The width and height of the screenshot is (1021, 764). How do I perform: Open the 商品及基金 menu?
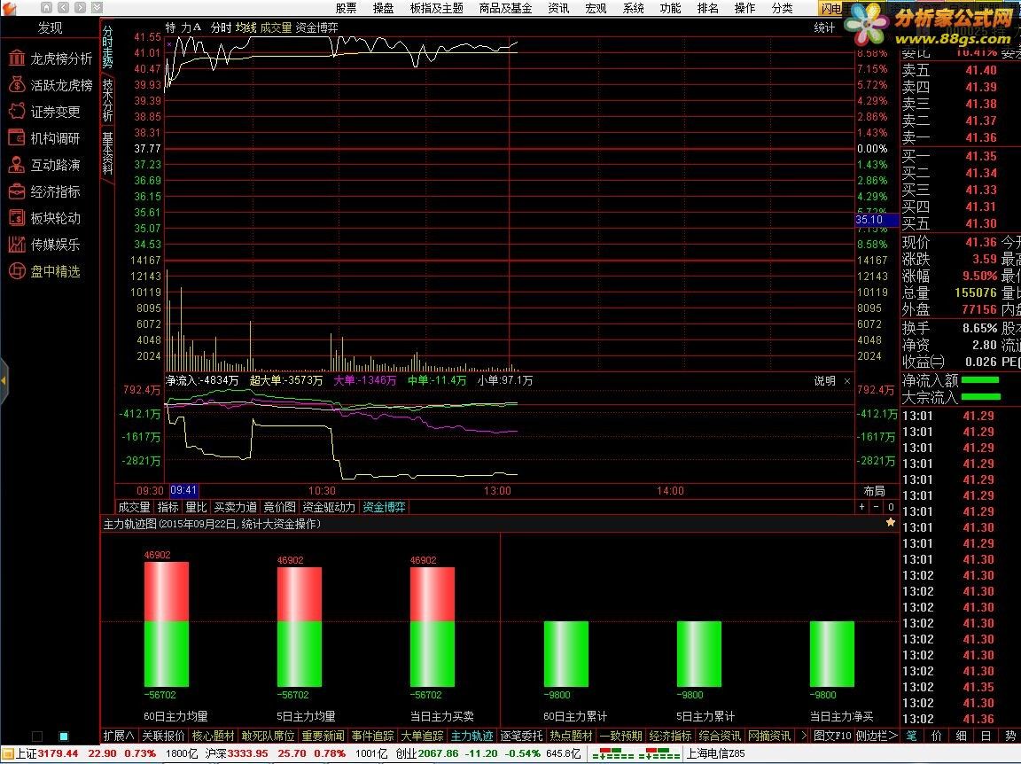point(505,8)
